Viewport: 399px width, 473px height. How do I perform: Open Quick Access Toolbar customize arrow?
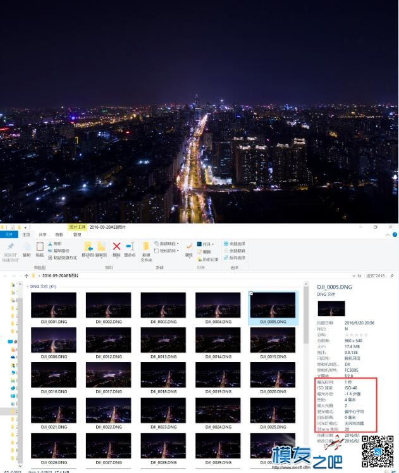click(x=25, y=227)
